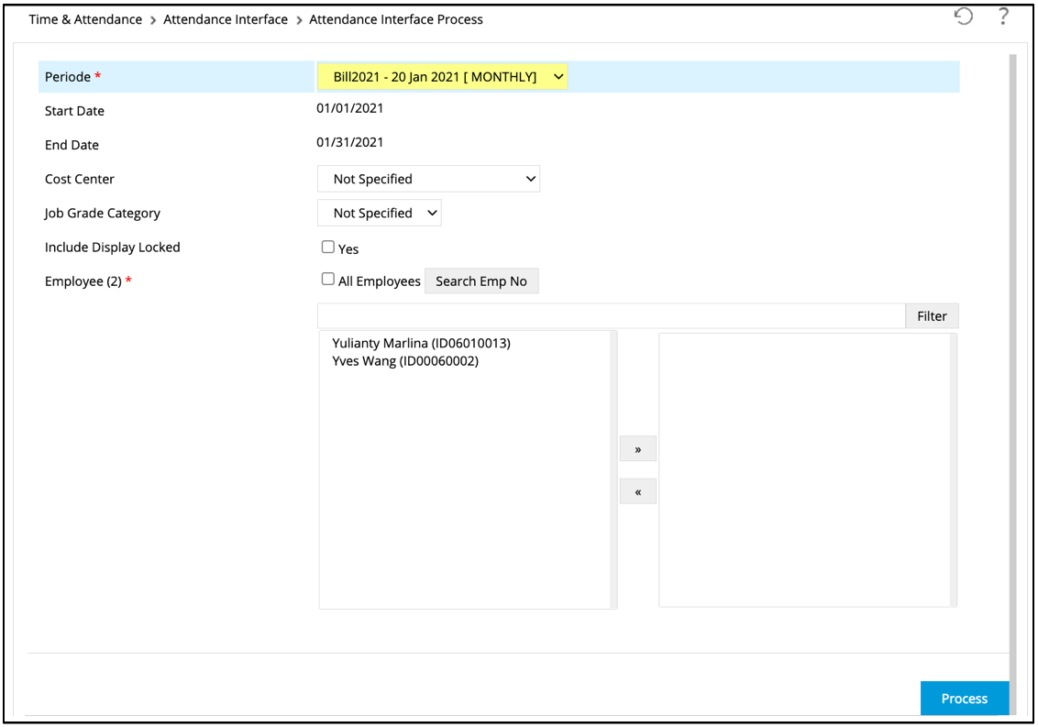Navigate to Attendance Interface breadcrumb
The height and width of the screenshot is (727, 1038).
(226, 19)
